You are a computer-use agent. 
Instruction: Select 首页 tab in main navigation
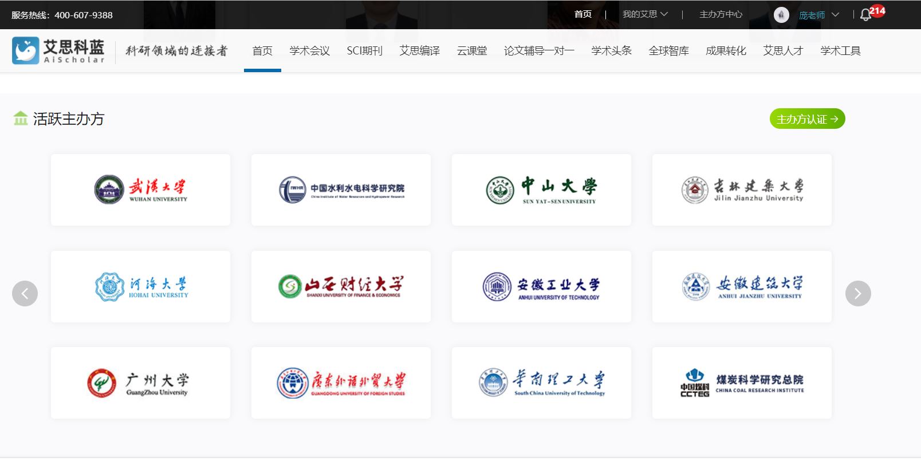click(x=262, y=51)
